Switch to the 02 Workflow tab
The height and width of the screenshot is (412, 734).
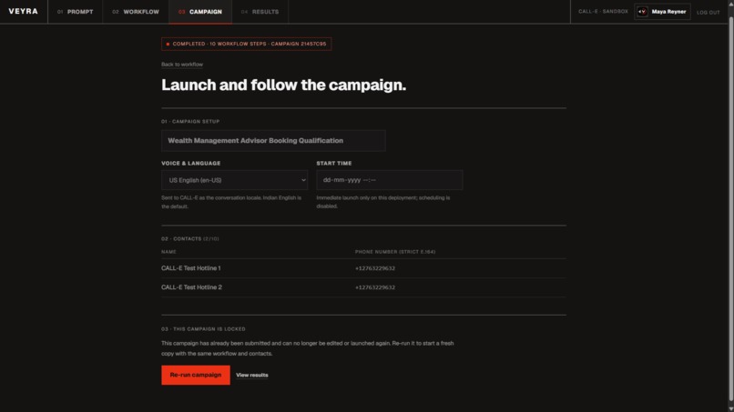[136, 12]
